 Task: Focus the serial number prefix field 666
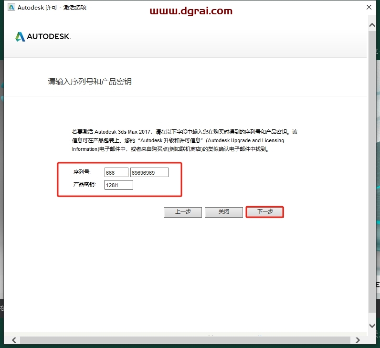tap(116, 172)
